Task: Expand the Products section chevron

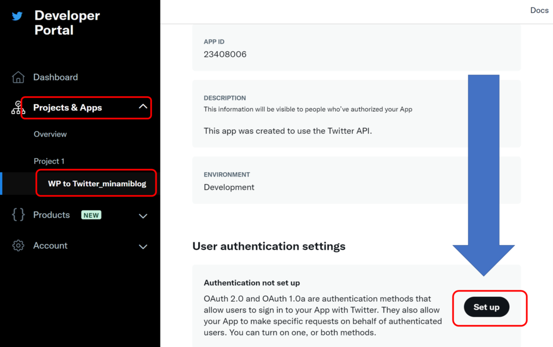Action: 143,216
